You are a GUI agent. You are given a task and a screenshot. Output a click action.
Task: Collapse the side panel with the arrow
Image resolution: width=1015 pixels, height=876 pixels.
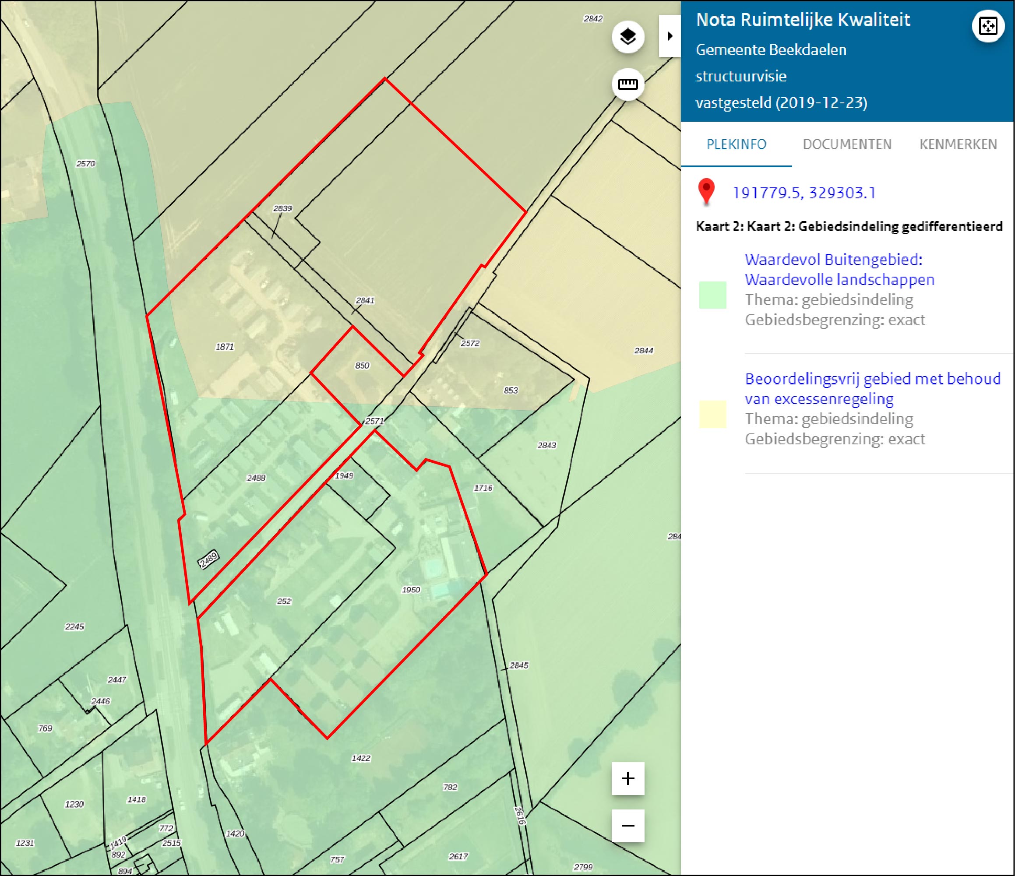[670, 36]
